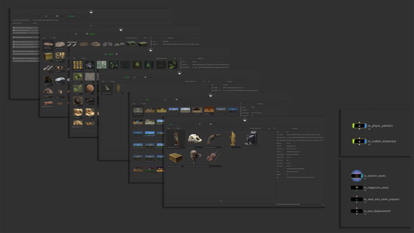Click the ns_megascans_asset1 label text
The image size is (414, 233).
click(x=376, y=188)
